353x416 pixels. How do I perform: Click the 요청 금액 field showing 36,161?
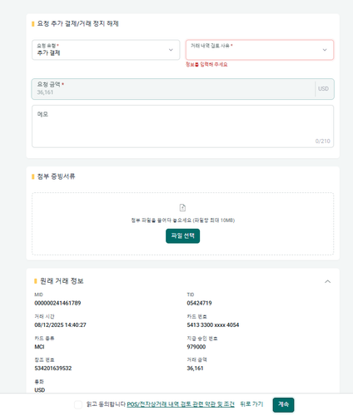point(182,89)
